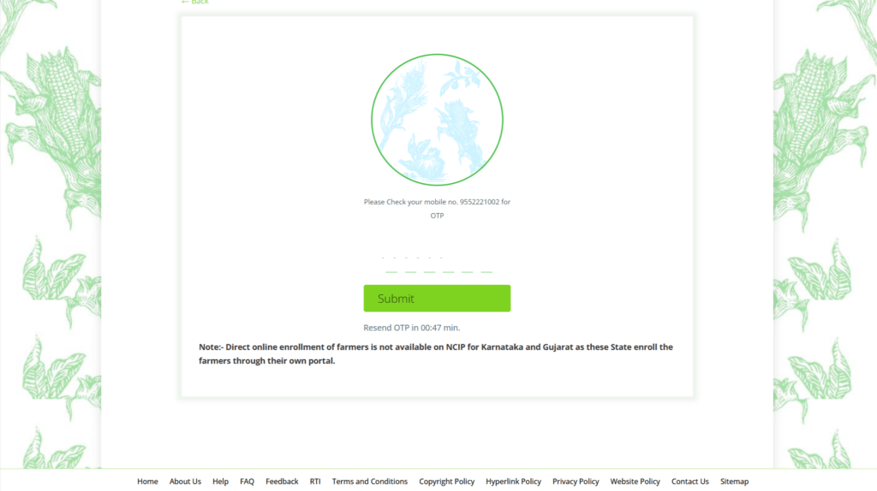This screenshot has height=491, width=877.
Task: Click the 'Please Check your mobile no.' message
Action: [437, 209]
